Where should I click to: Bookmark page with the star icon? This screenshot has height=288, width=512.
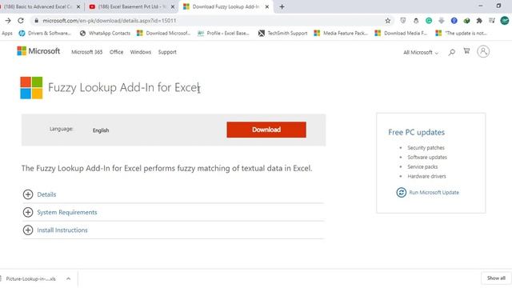(x=387, y=21)
